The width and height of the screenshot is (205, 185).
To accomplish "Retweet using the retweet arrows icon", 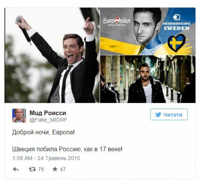I will pyautogui.click(x=32, y=169).
